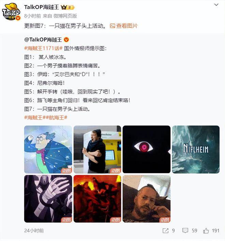This screenshot has height=241, width=225.
Task: Open the crown membership badge
Action: click(x=67, y=7)
